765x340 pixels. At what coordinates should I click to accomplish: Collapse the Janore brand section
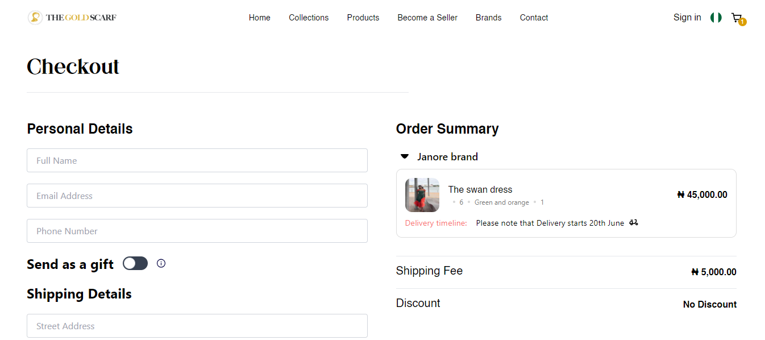(x=405, y=156)
